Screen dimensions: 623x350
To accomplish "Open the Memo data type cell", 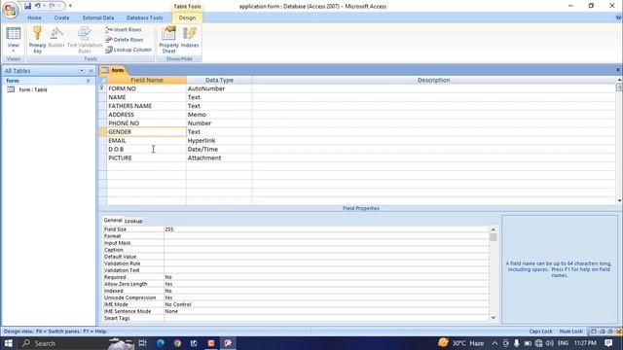I will coord(219,115).
